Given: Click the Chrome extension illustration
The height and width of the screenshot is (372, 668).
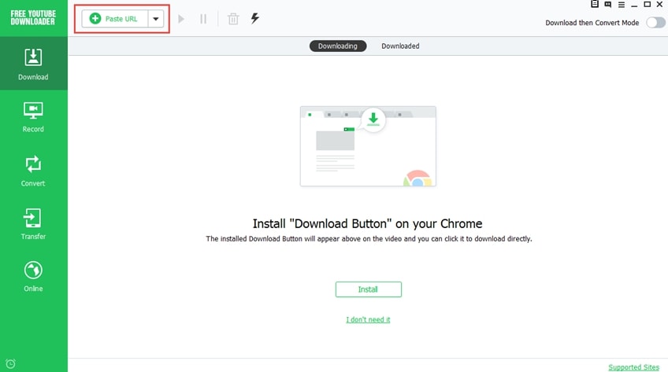Looking at the screenshot, I should click(x=368, y=146).
